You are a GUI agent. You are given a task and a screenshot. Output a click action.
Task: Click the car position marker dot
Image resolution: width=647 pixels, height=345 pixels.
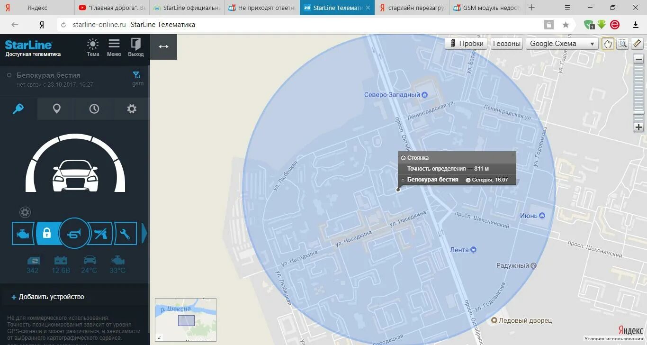(x=398, y=190)
